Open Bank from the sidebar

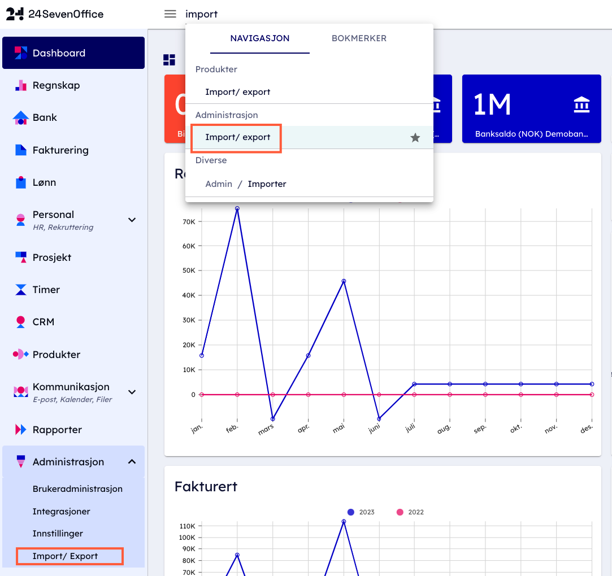point(45,117)
